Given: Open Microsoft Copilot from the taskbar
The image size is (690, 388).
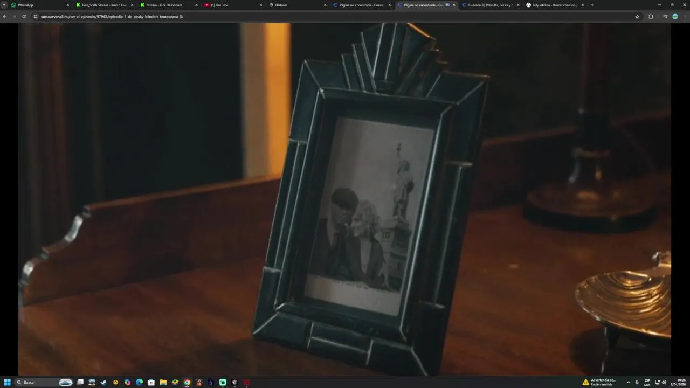Looking at the screenshot, I should coord(127,382).
